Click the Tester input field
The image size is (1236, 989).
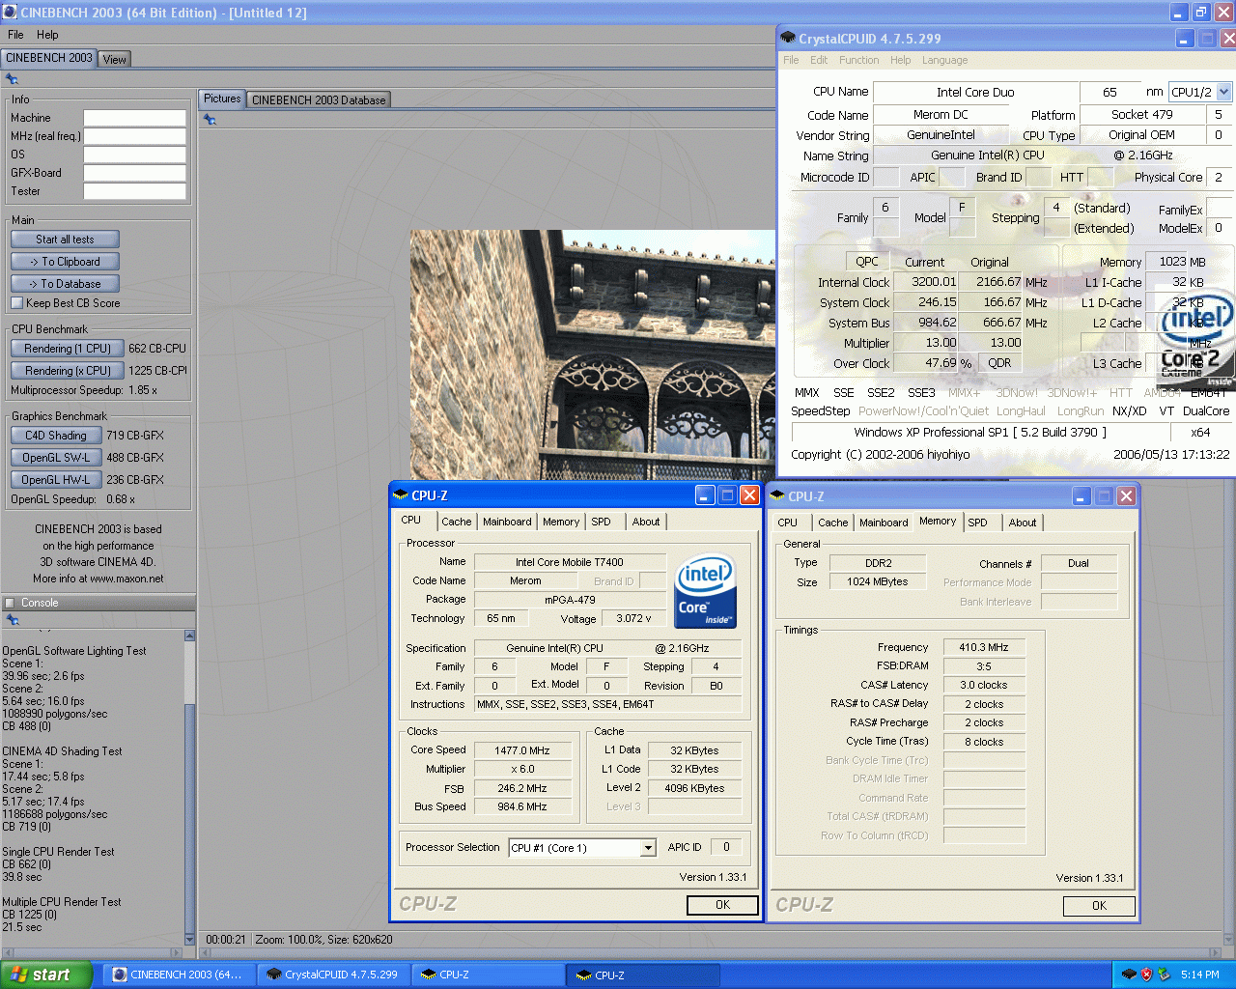click(x=134, y=191)
